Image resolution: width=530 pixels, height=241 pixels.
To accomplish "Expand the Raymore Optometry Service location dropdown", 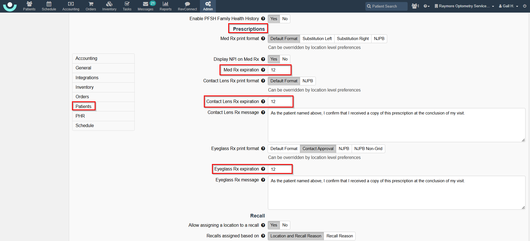I will point(464,6).
